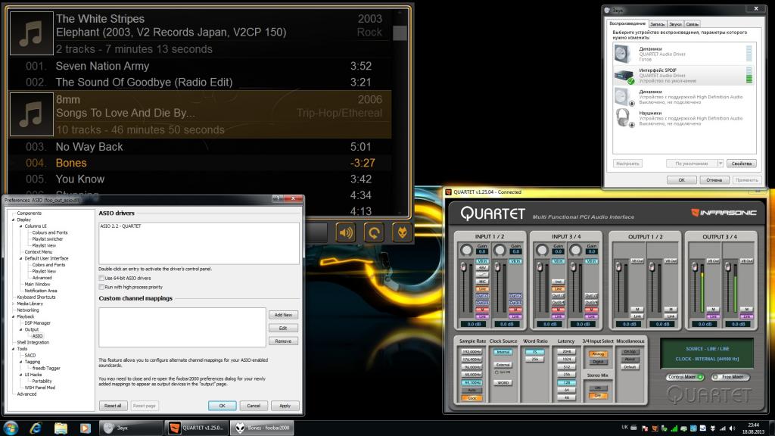The width and height of the screenshot is (775, 436).
Task: Open Internet Explorer from the taskbar
Action: 36,428
